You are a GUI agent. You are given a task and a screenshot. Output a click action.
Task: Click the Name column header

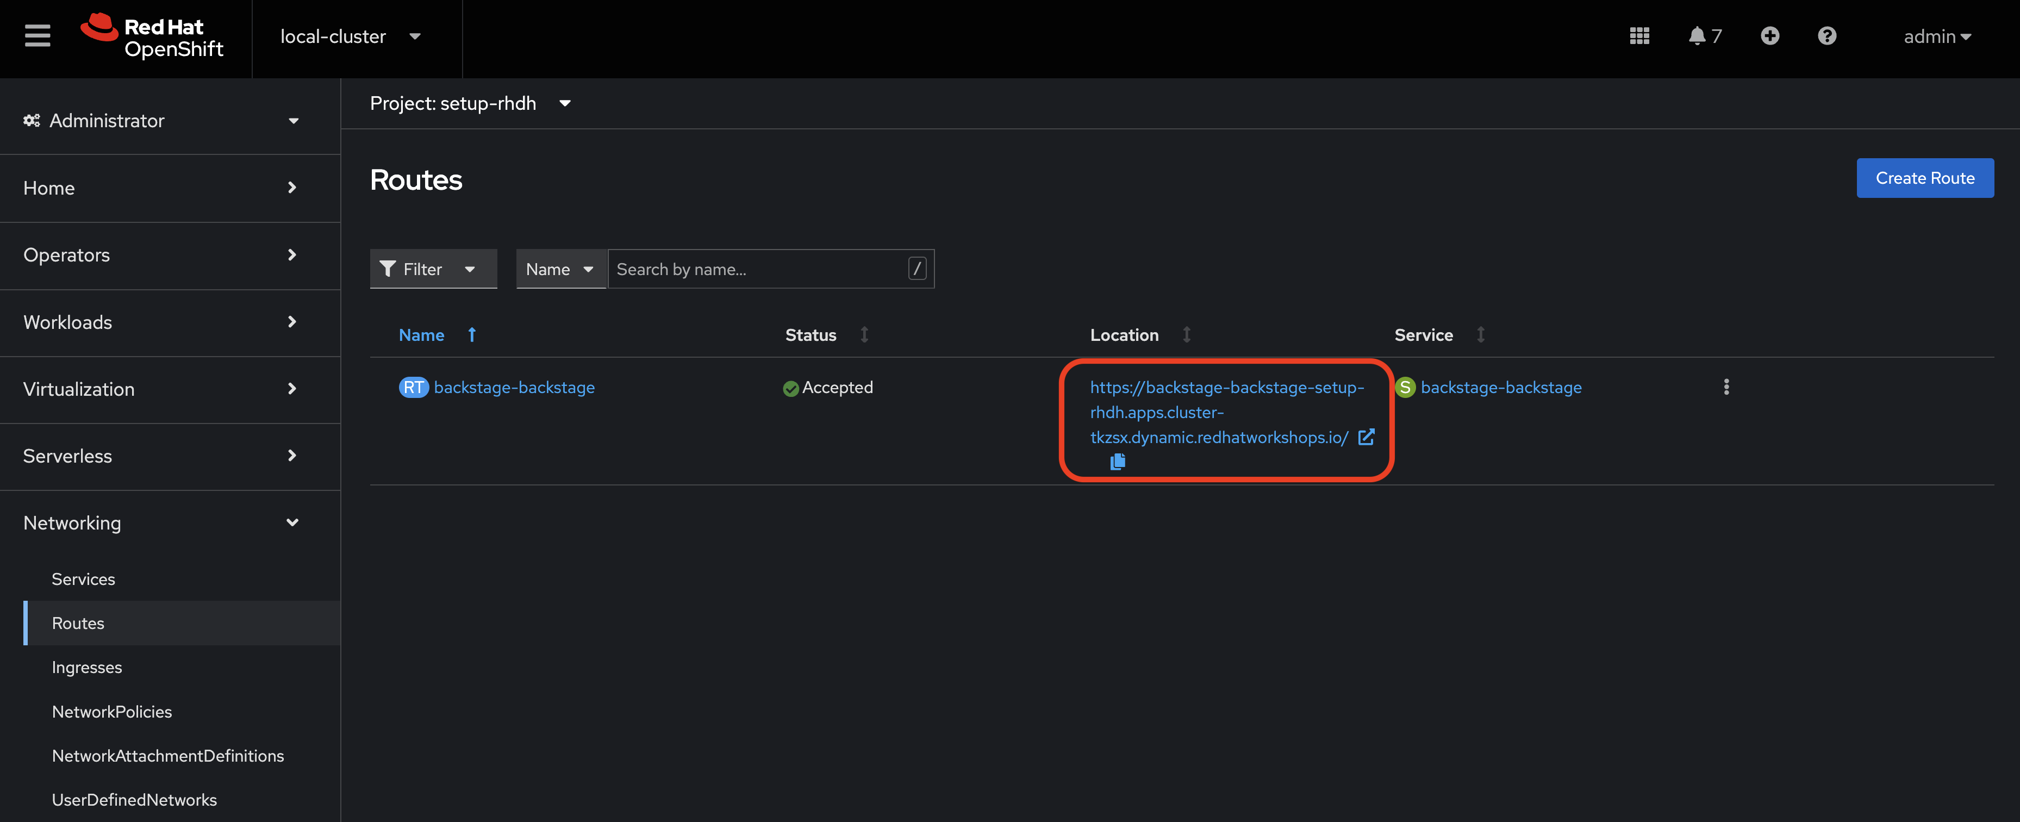pyautogui.click(x=421, y=335)
